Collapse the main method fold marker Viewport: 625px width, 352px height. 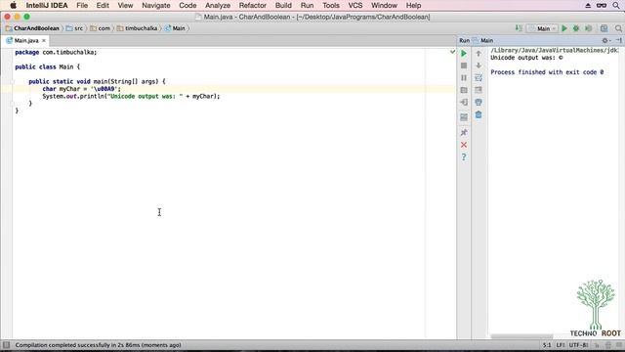[12, 81]
